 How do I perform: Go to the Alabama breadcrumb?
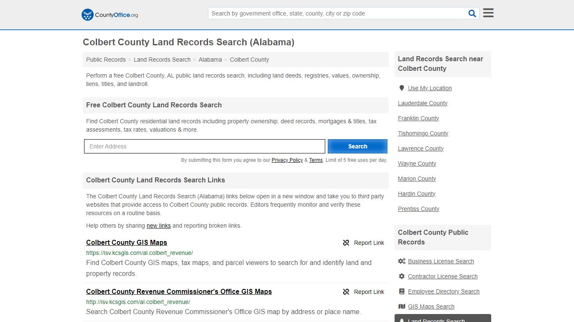click(x=210, y=60)
